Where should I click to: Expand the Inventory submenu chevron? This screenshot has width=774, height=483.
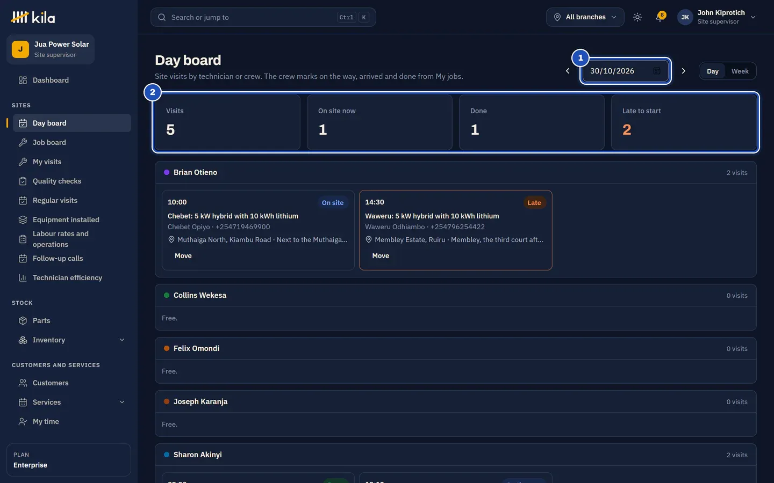(x=122, y=340)
